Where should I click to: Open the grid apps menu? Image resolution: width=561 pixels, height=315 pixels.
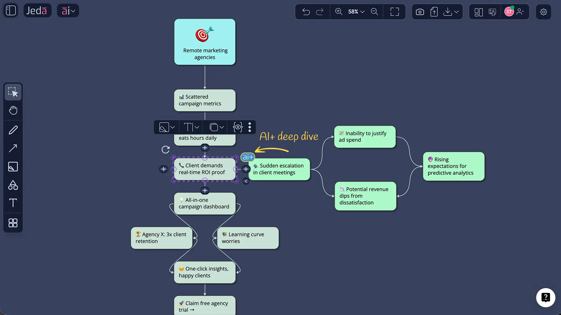tap(13, 223)
